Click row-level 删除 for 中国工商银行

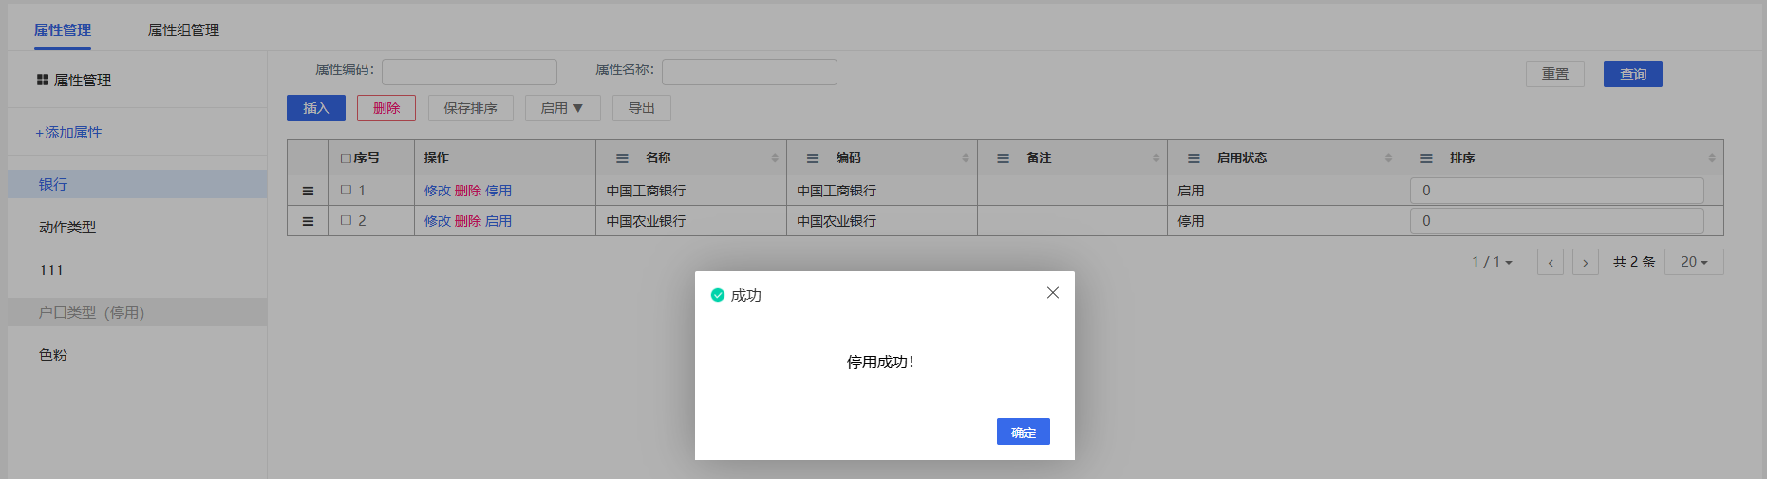point(468,191)
